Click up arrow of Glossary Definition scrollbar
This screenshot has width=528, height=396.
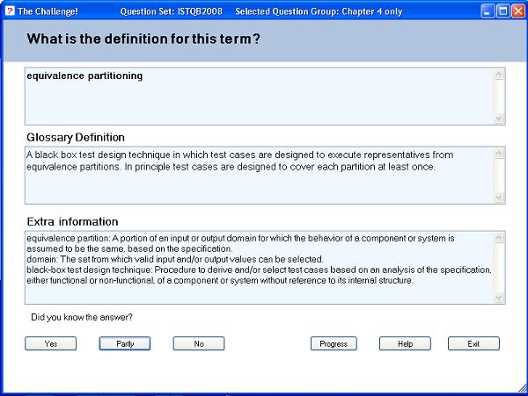click(499, 154)
